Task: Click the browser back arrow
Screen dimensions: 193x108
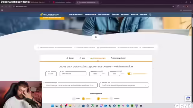Action: click(2, 6)
